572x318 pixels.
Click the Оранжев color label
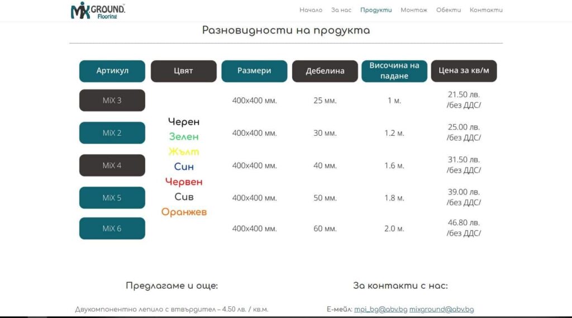[184, 212]
